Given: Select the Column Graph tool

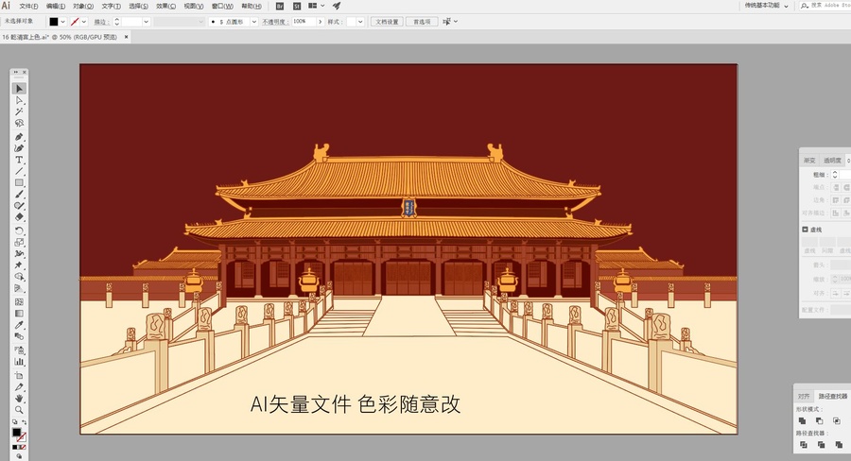Looking at the screenshot, I should coord(19,361).
